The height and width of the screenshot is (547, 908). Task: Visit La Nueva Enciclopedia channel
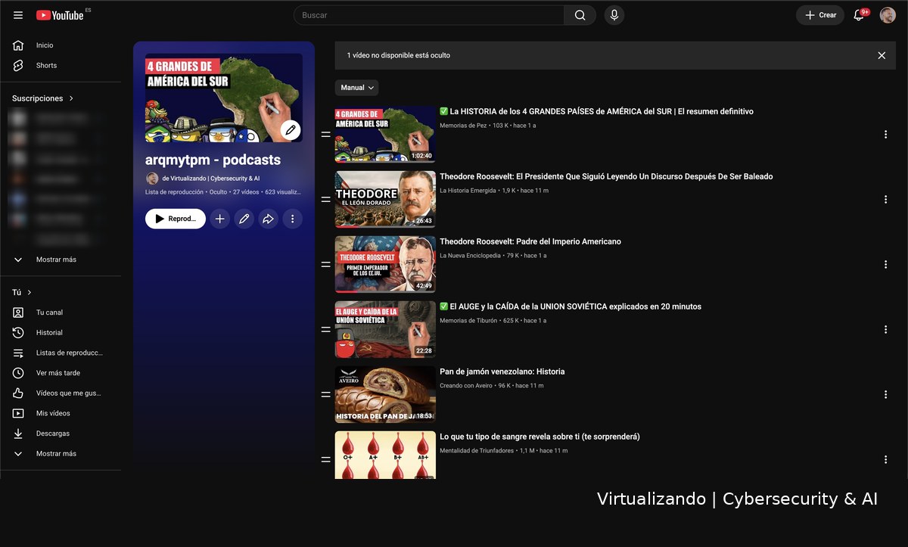(470, 256)
